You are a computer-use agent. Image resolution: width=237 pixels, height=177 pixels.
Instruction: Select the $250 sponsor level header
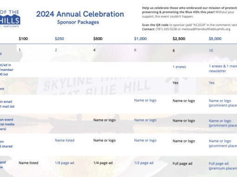coord(59,38)
